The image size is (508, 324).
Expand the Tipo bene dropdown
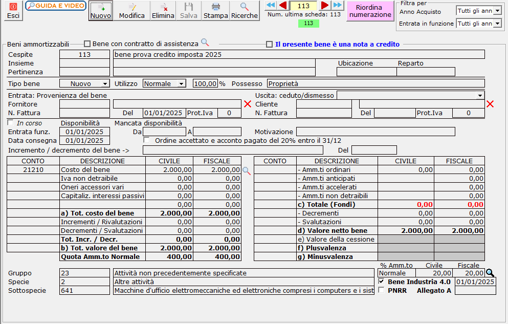point(105,83)
